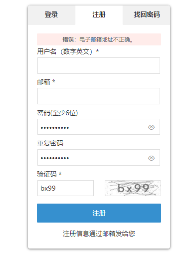Click the 邮箱 field label

[x=43, y=82]
